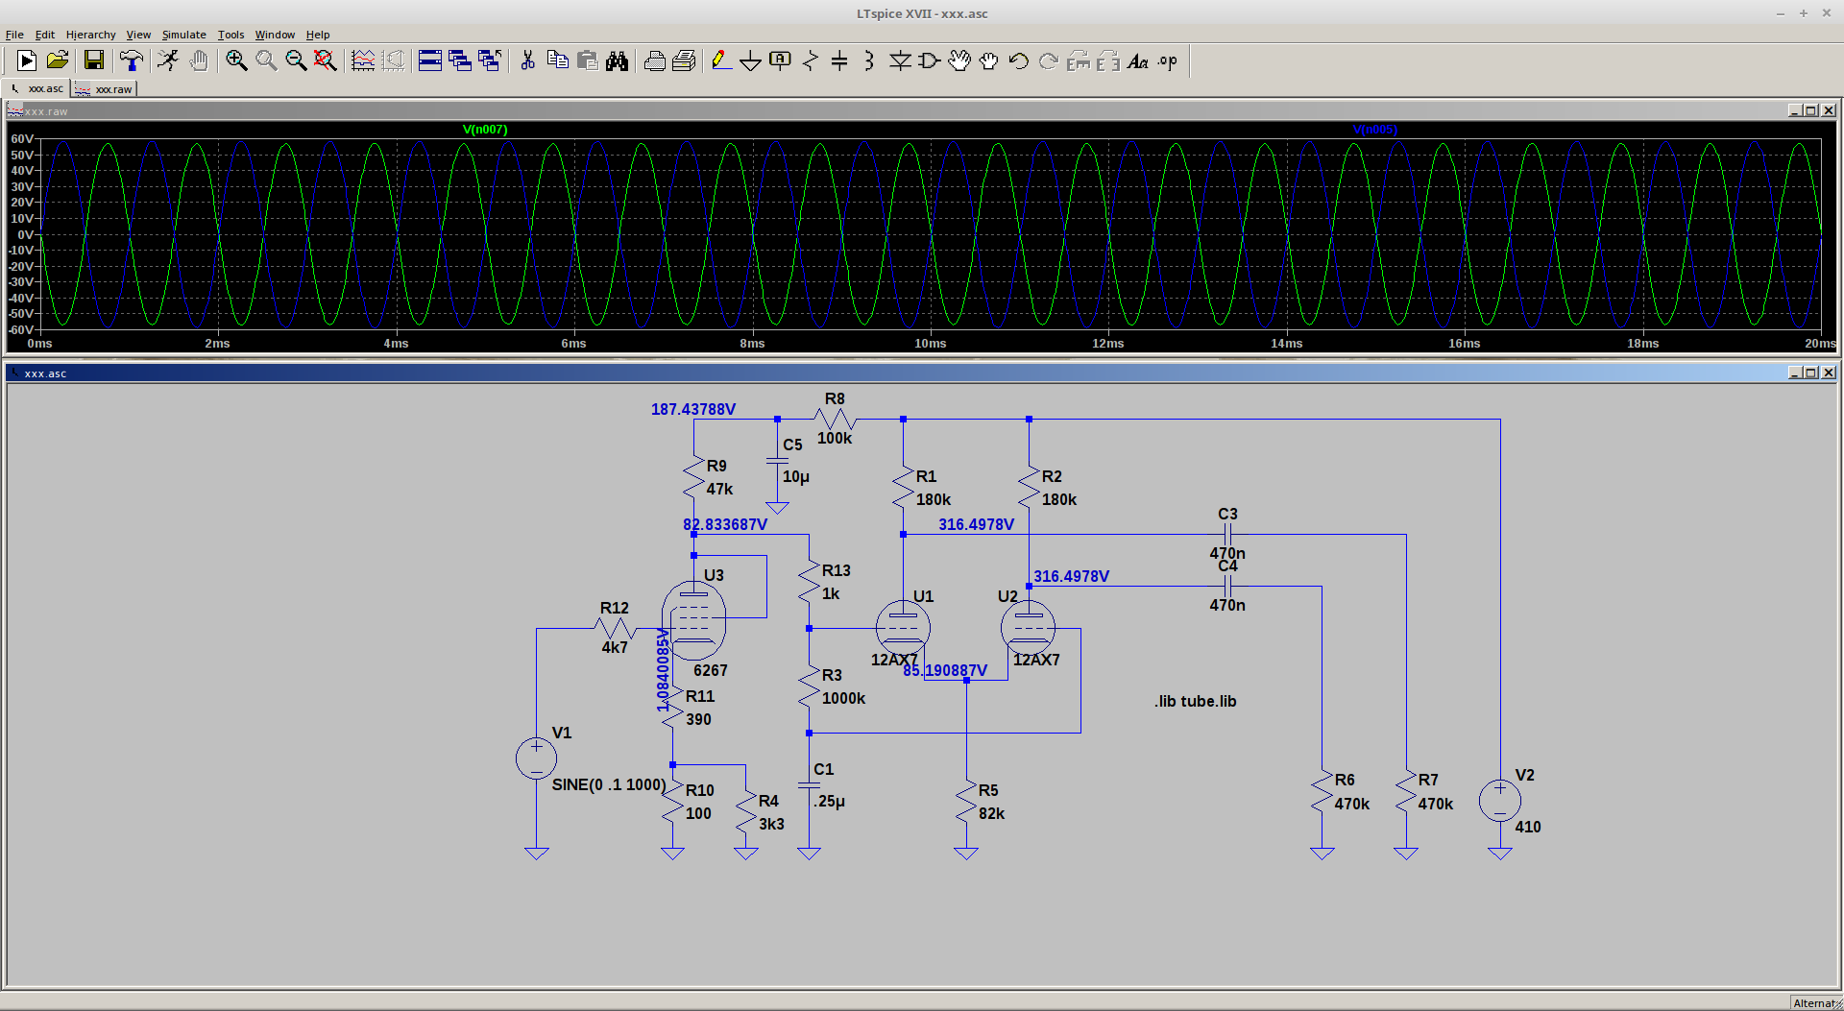Click the SINE(0 .1 1000) source text
The image size is (1844, 1011).
[x=609, y=784]
